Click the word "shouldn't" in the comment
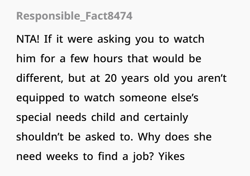The width and height of the screenshot is (250, 176). click(x=40, y=137)
